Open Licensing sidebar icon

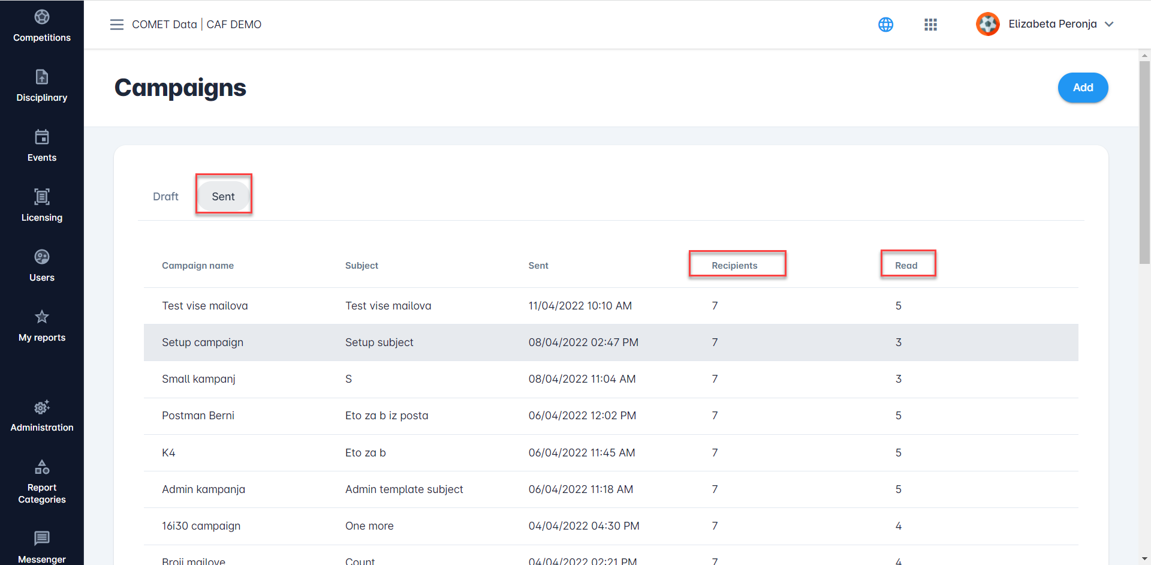42,197
